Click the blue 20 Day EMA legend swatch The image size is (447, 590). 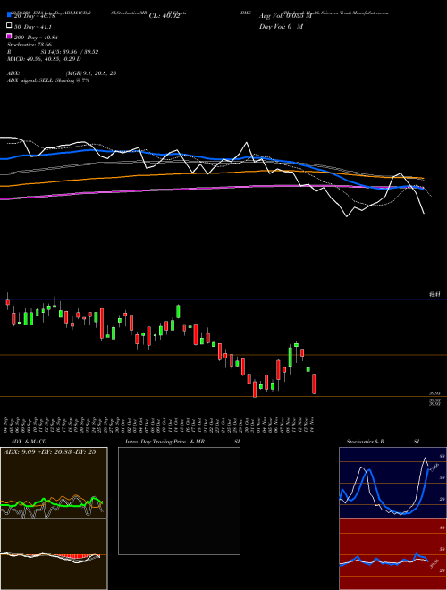(x=10, y=15)
